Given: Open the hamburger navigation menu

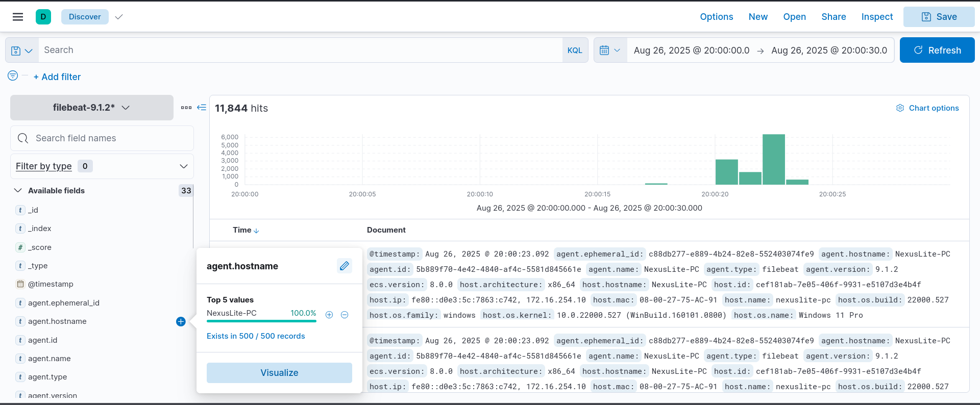Looking at the screenshot, I should (x=18, y=17).
